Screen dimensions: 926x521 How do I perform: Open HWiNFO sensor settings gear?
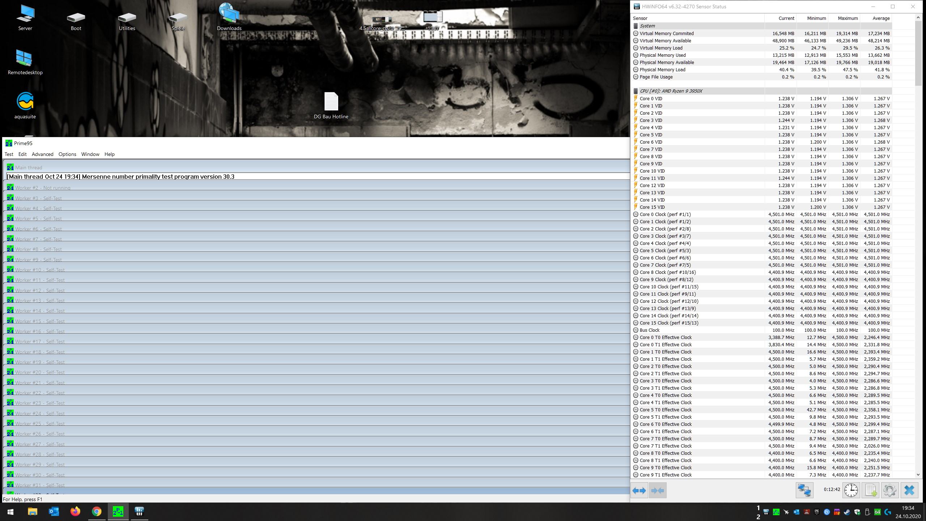point(890,491)
